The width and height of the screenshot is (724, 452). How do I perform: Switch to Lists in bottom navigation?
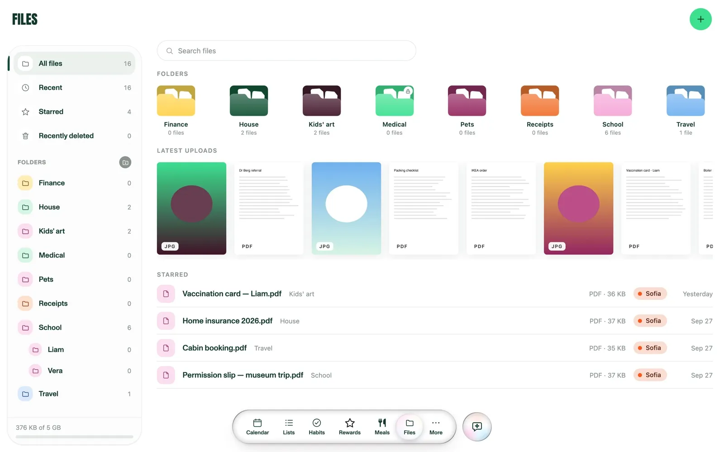289,427
